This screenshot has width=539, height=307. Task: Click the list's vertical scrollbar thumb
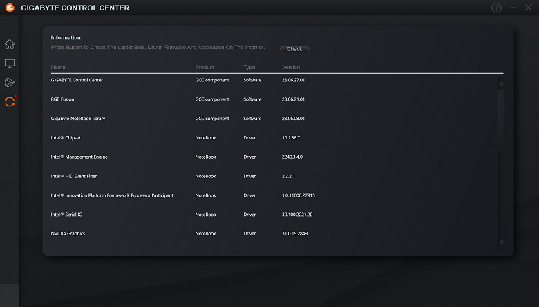pyautogui.click(x=502, y=110)
